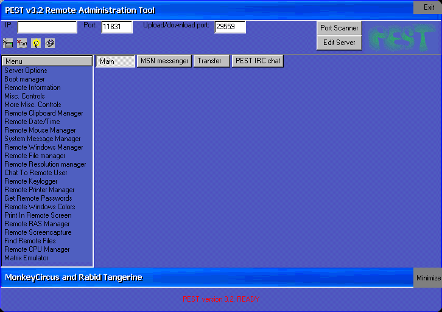Click the fourth toolbar icon beside the bulb

[50, 43]
